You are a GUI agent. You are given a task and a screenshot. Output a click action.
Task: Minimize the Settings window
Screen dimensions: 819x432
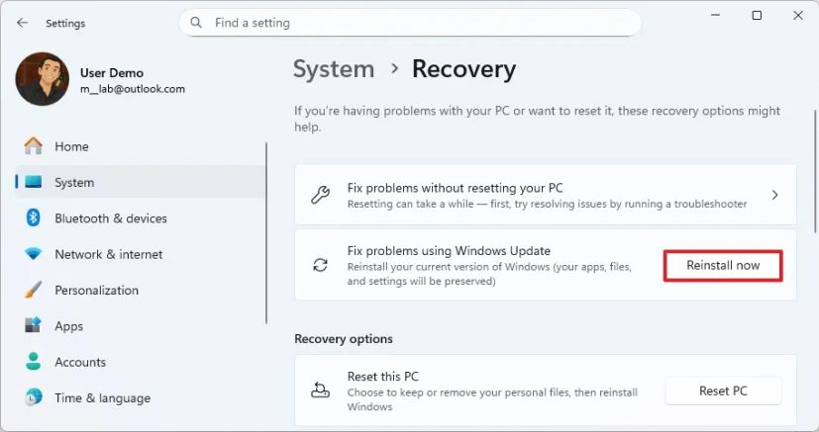(x=716, y=16)
